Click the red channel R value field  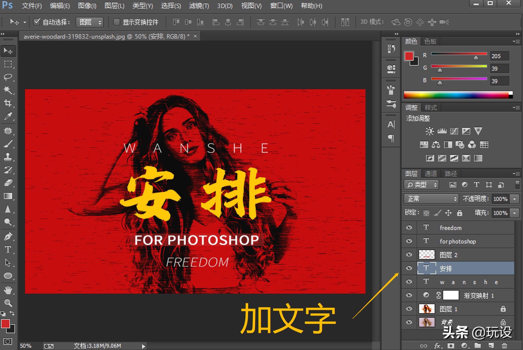[499, 56]
